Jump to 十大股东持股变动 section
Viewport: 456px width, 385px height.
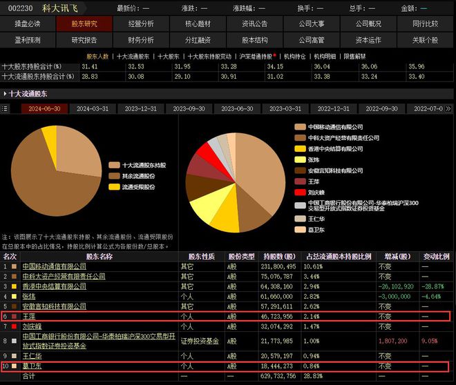(x=209, y=57)
